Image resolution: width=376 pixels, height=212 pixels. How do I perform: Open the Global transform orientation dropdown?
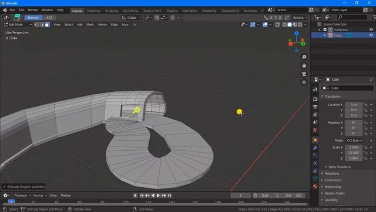coord(132,18)
